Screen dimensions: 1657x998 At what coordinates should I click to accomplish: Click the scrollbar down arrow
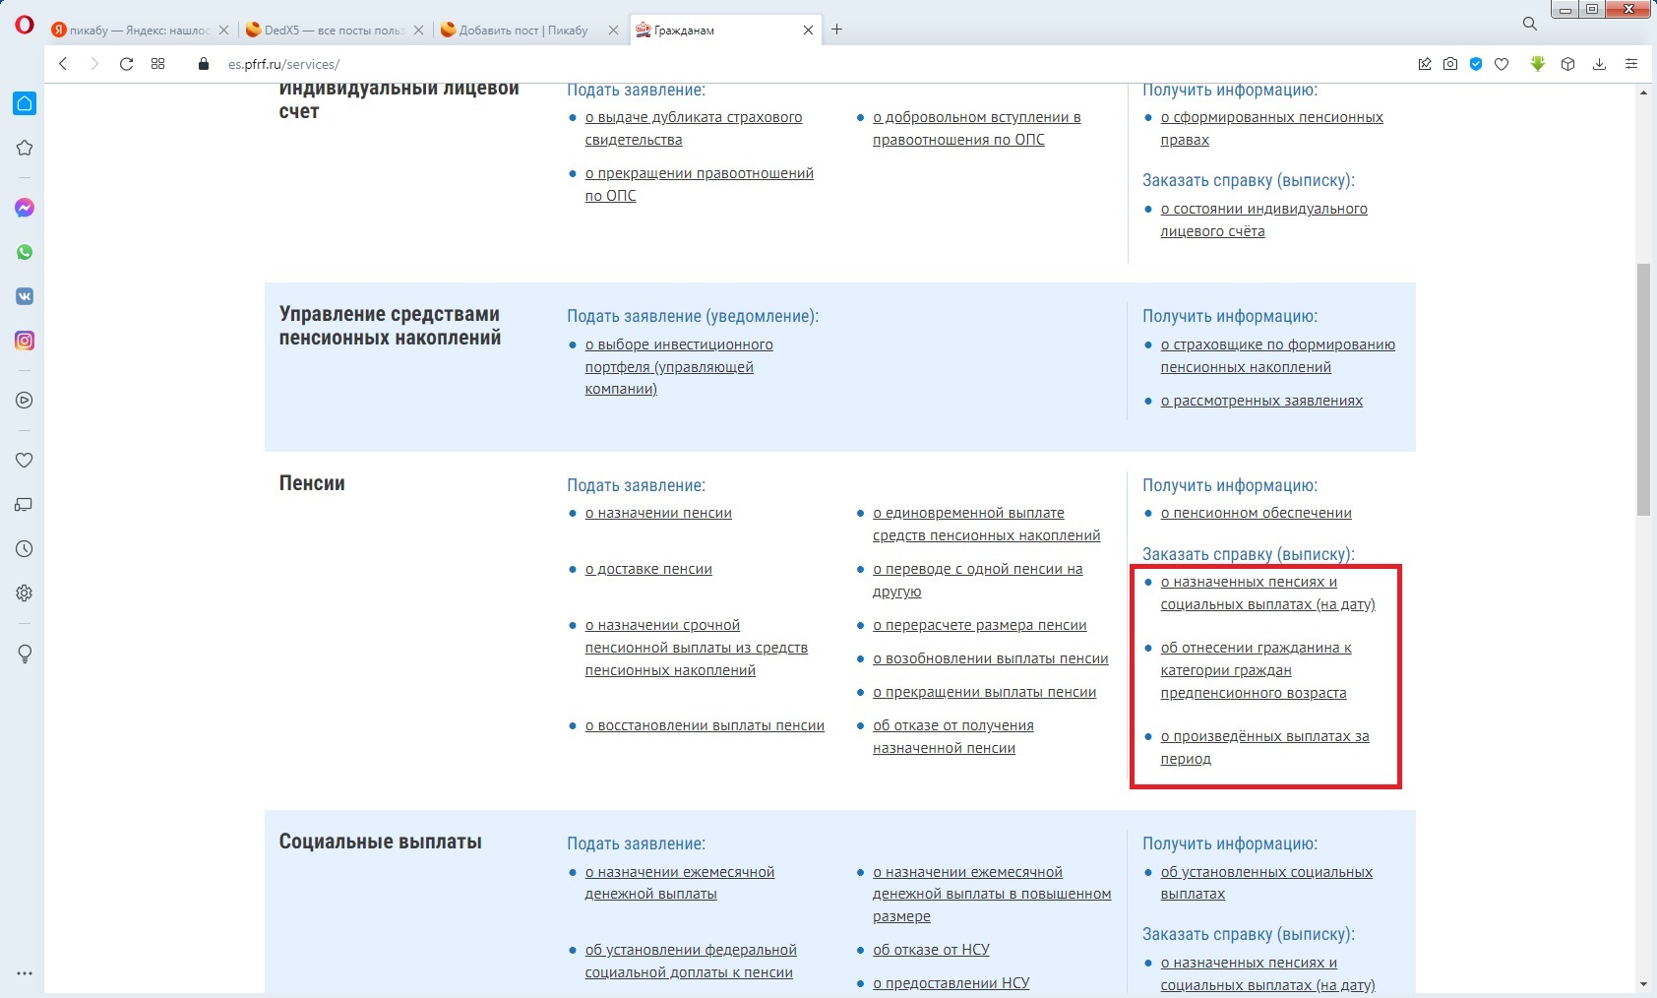click(1643, 983)
